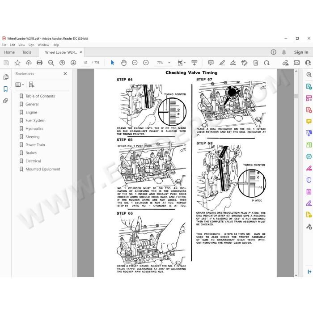The image size is (313, 313).
Task: Open notifications bell icon
Action: [283, 52]
